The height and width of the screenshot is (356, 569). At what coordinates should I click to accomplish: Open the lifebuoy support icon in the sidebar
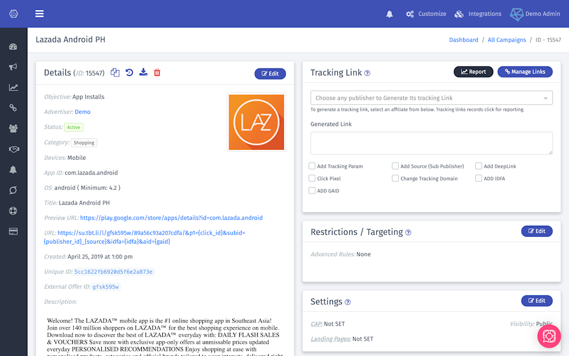(x=13, y=210)
